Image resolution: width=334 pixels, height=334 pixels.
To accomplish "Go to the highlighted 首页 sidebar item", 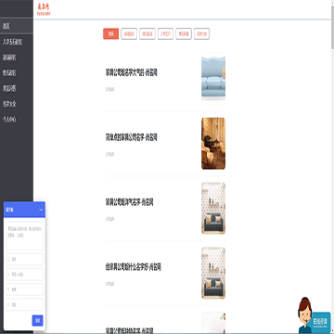I will pyautogui.click(x=17, y=26).
